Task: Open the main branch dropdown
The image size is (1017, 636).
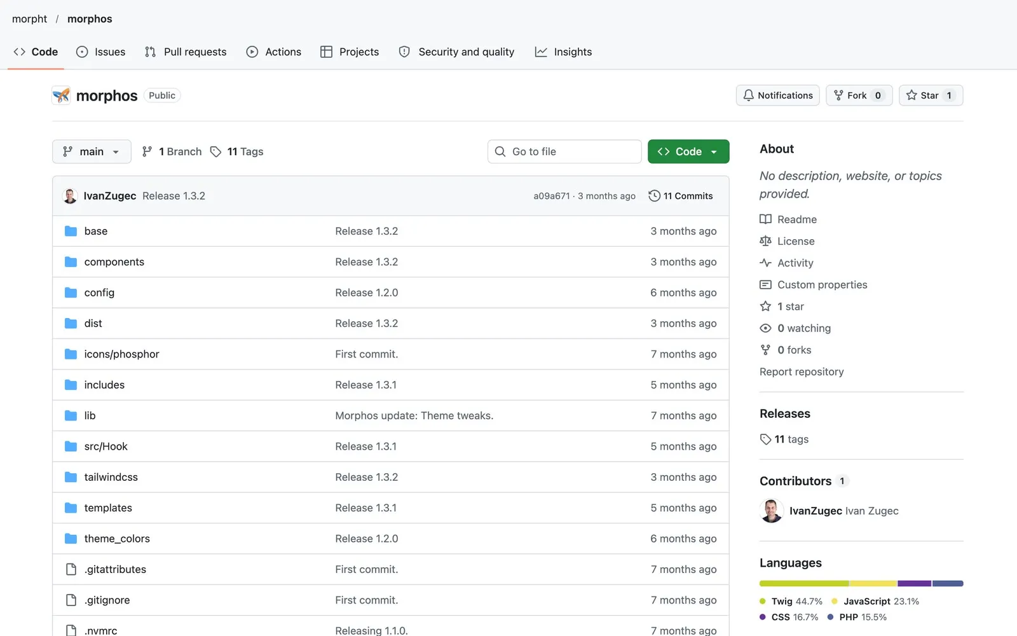Action: point(92,151)
